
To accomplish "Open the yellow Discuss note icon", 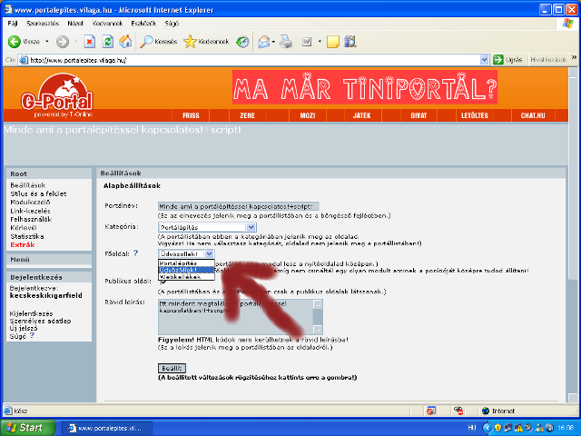I will tap(333, 42).
